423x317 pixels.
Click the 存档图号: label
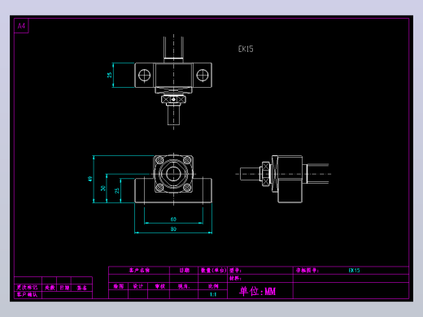[x=307, y=271]
